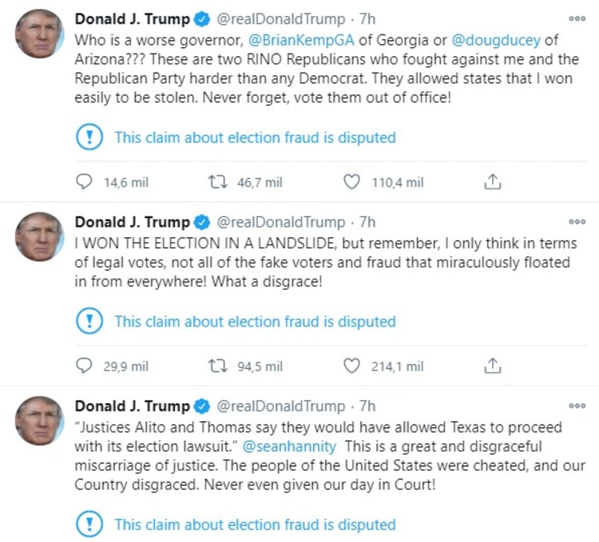Reply to the governor tweet with 14,6 mil replies

[x=85, y=182]
